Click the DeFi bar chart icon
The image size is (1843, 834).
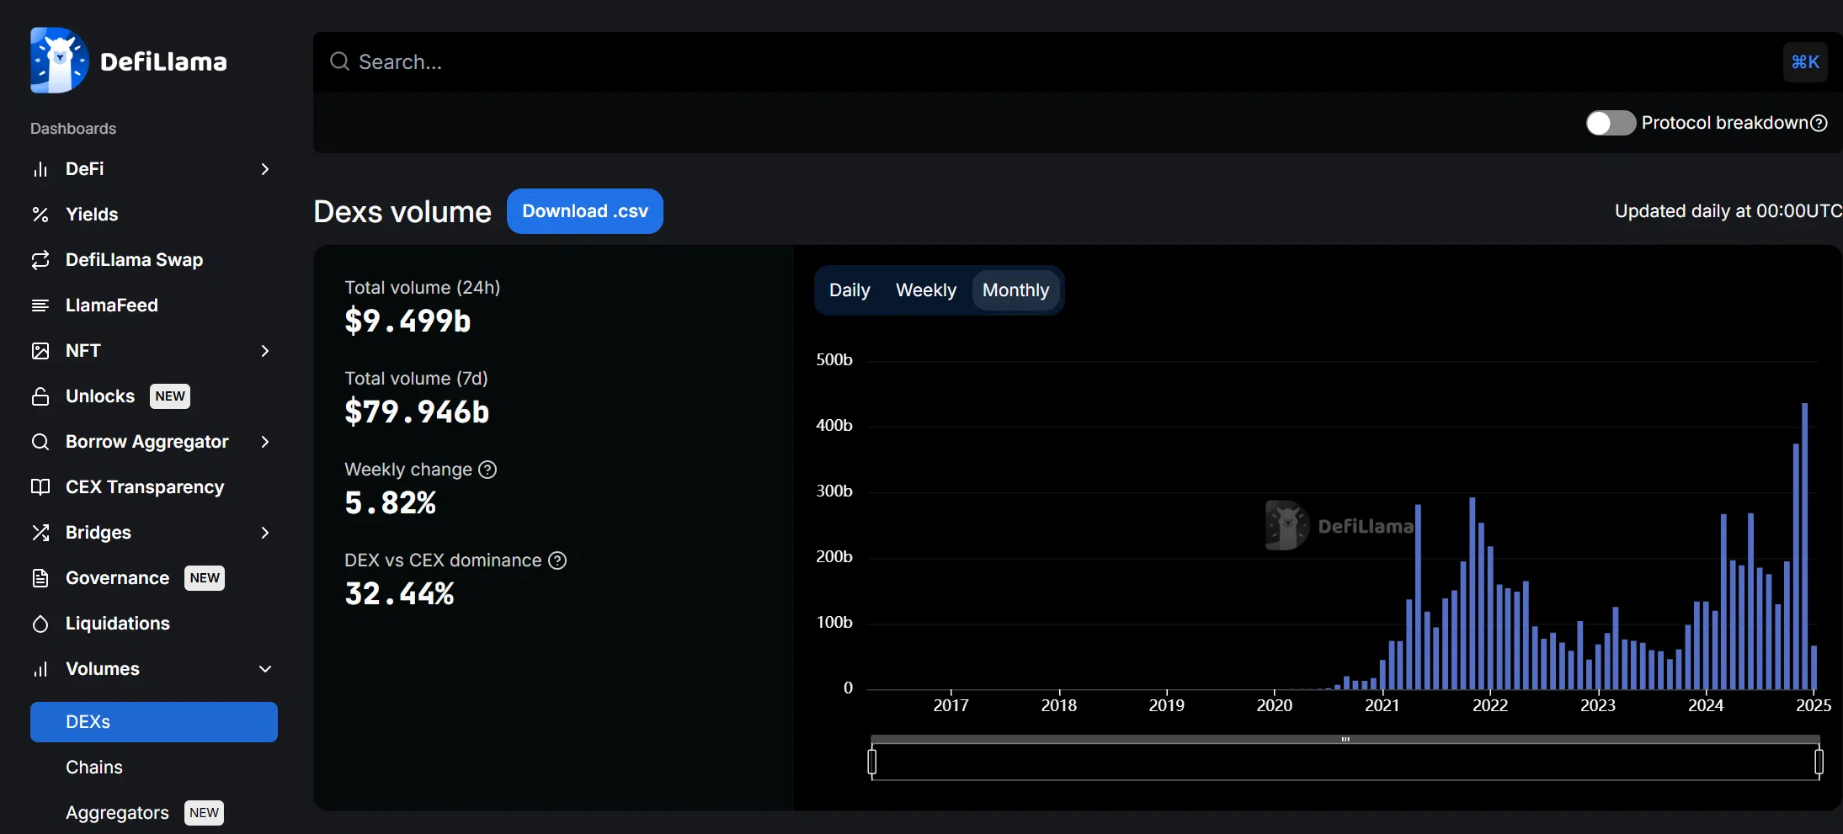40,169
